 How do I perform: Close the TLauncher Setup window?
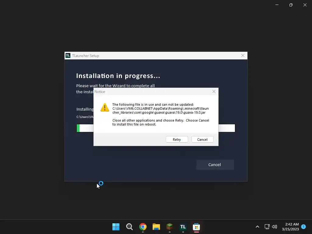pyautogui.click(x=243, y=55)
